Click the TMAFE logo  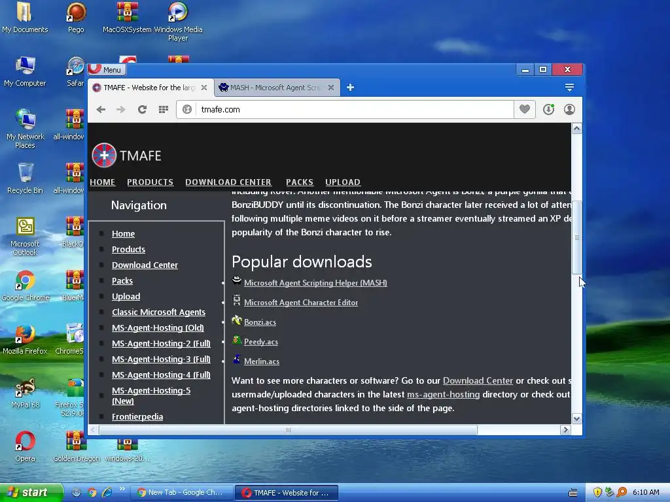click(126, 156)
